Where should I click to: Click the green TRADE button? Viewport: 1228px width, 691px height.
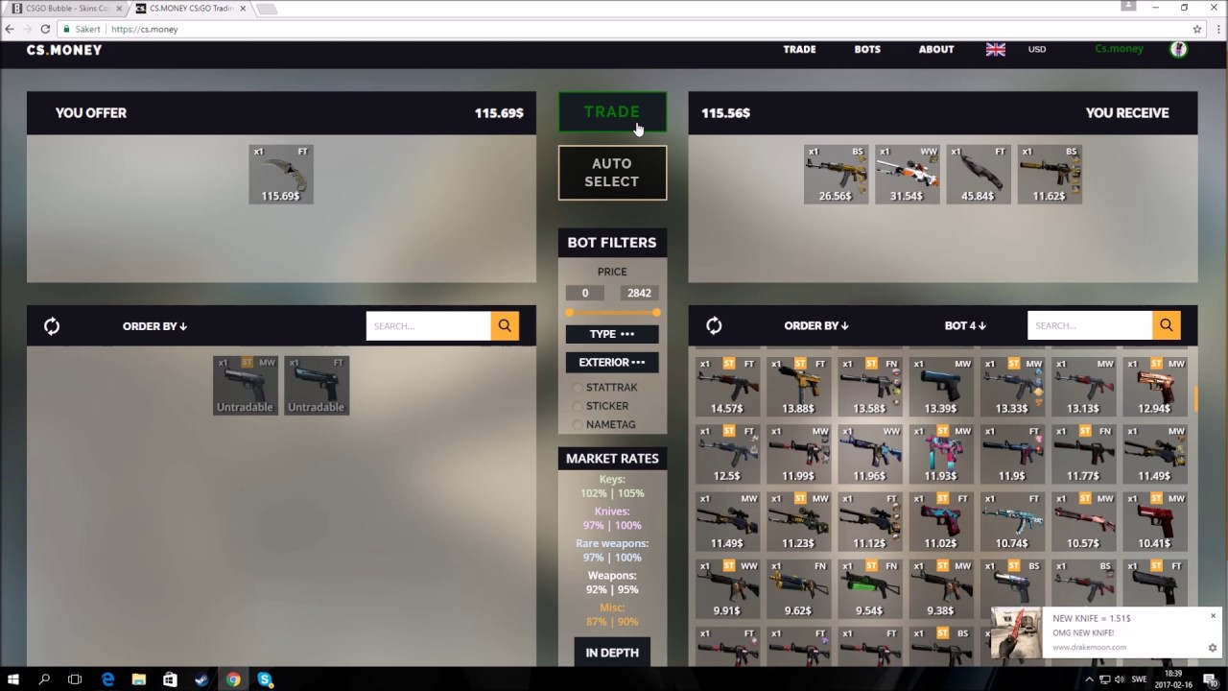click(612, 112)
